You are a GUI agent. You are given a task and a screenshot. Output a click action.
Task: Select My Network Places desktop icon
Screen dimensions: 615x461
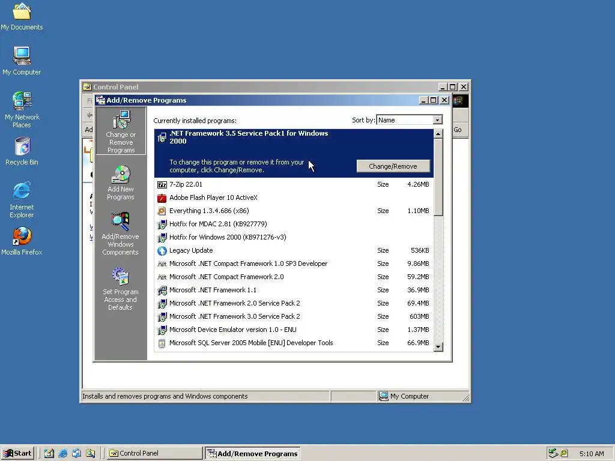click(x=22, y=109)
